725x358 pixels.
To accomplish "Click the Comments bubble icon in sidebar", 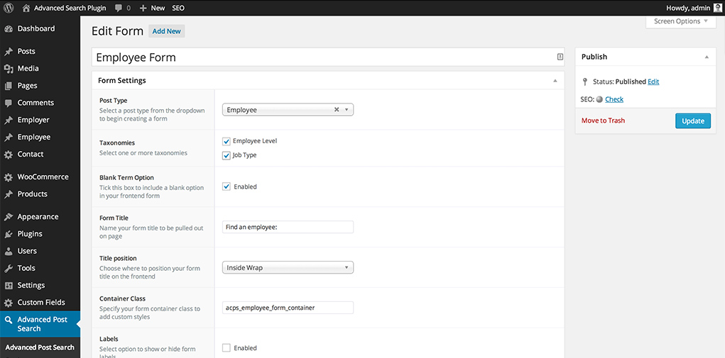I will click(x=9, y=102).
